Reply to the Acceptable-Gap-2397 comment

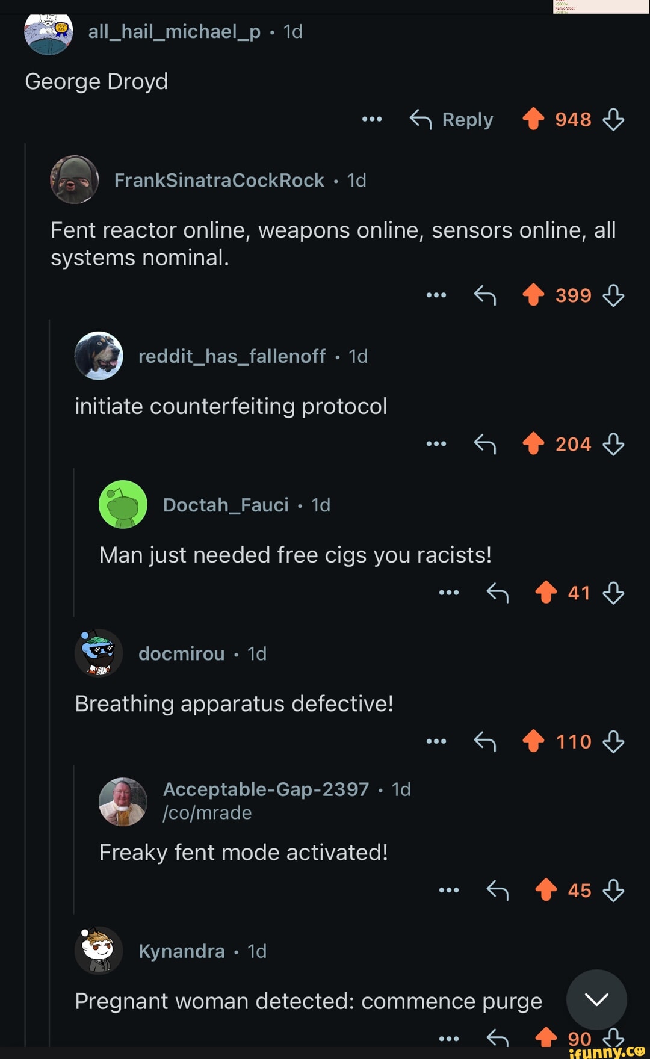pyautogui.click(x=498, y=890)
